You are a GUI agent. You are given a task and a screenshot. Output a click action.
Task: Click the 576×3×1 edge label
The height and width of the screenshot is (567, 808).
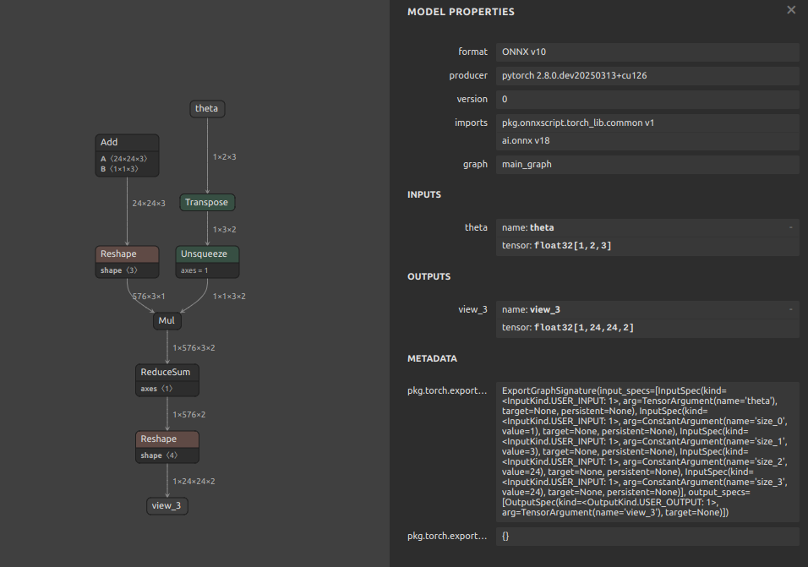point(149,296)
